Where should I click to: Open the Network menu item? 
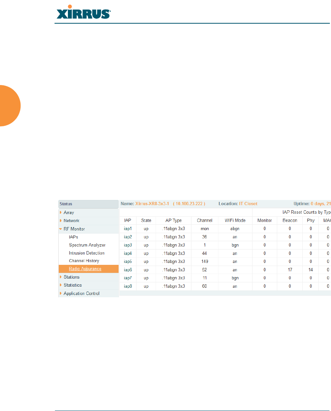click(71, 221)
